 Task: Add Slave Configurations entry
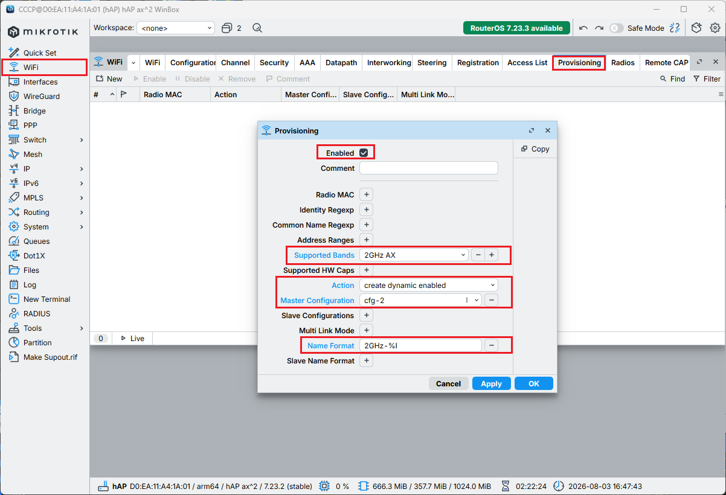pos(367,315)
